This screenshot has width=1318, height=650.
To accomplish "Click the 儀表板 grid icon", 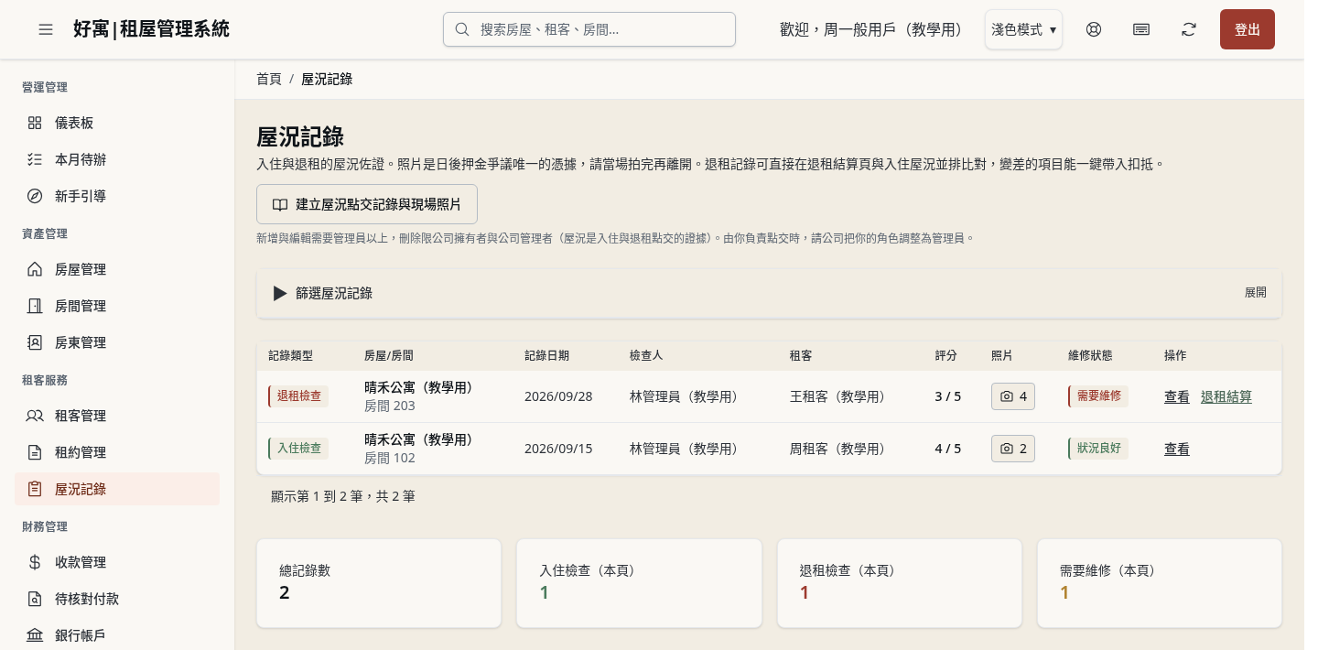I will 35,123.
